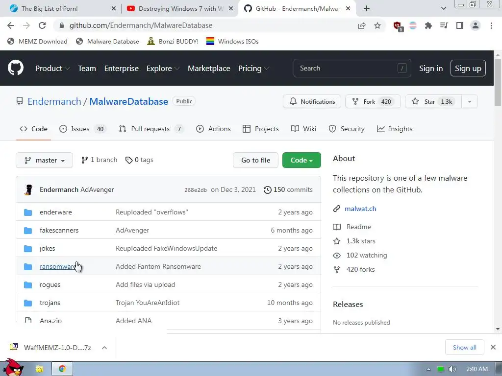Open the green Code dropdown button

[x=301, y=160]
